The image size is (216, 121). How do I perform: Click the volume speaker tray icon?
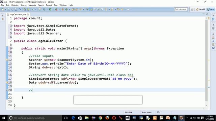[194, 118]
